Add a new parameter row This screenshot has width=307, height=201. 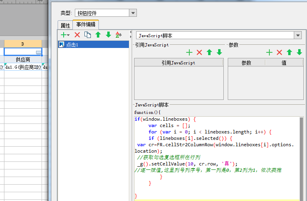tap(269, 52)
